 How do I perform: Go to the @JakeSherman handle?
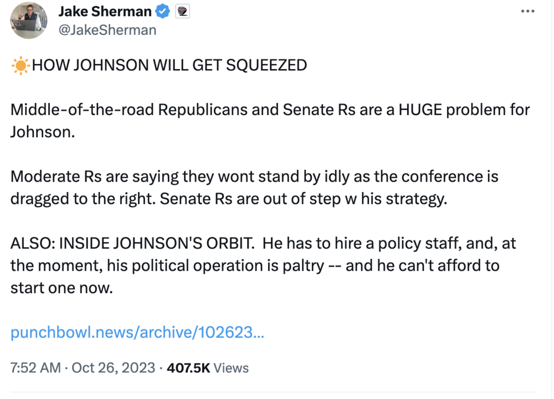coord(107,29)
